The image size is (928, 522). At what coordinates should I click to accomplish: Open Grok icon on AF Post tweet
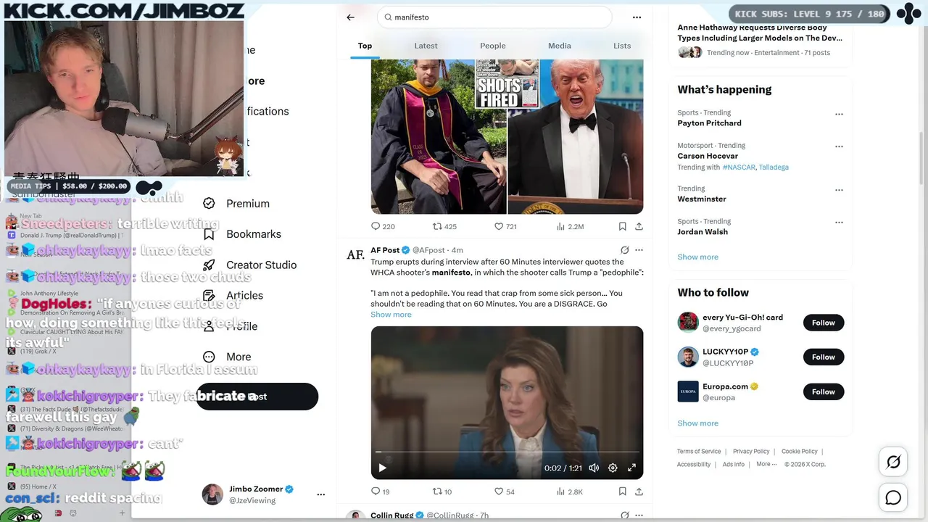pos(624,250)
